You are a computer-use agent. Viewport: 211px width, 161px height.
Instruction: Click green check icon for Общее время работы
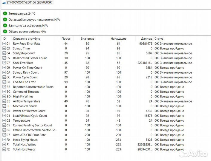5,31
